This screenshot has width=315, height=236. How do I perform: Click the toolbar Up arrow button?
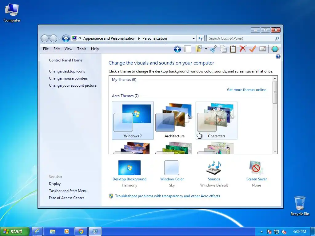pos(177,49)
